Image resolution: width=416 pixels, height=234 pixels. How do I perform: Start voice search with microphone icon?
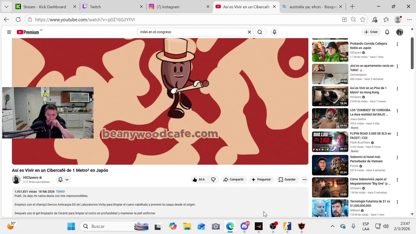(x=274, y=32)
